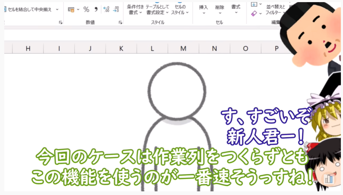Open the 挿入 cells menu
343x195 pixels.
[203, 10]
